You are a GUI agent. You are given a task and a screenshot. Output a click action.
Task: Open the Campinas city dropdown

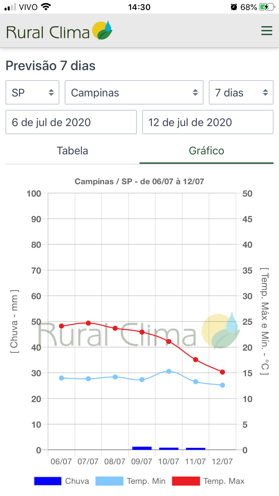[134, 93]
